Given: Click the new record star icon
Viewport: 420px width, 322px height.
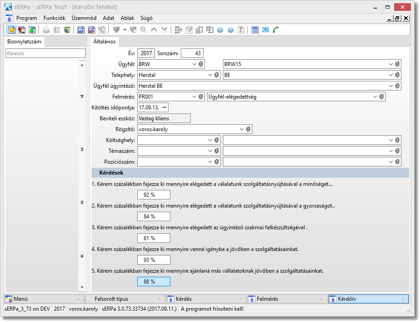Looking at the screenshot, I should click(x=11, y=30).
